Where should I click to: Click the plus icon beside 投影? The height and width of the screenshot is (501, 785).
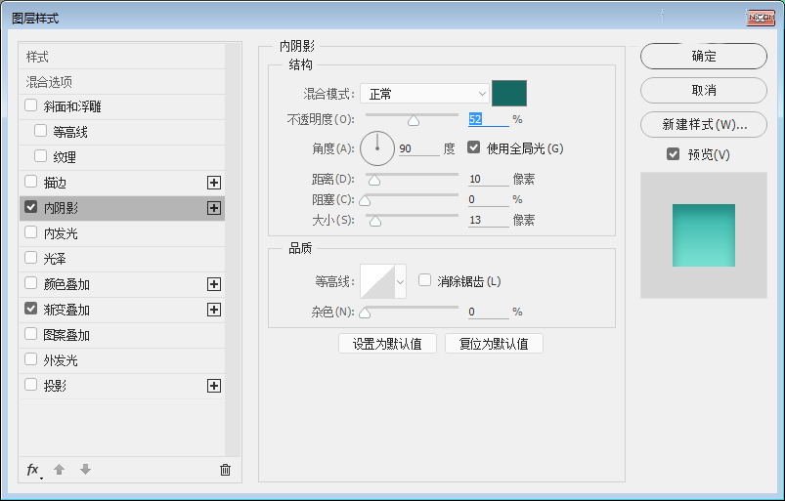coord(214,386)
